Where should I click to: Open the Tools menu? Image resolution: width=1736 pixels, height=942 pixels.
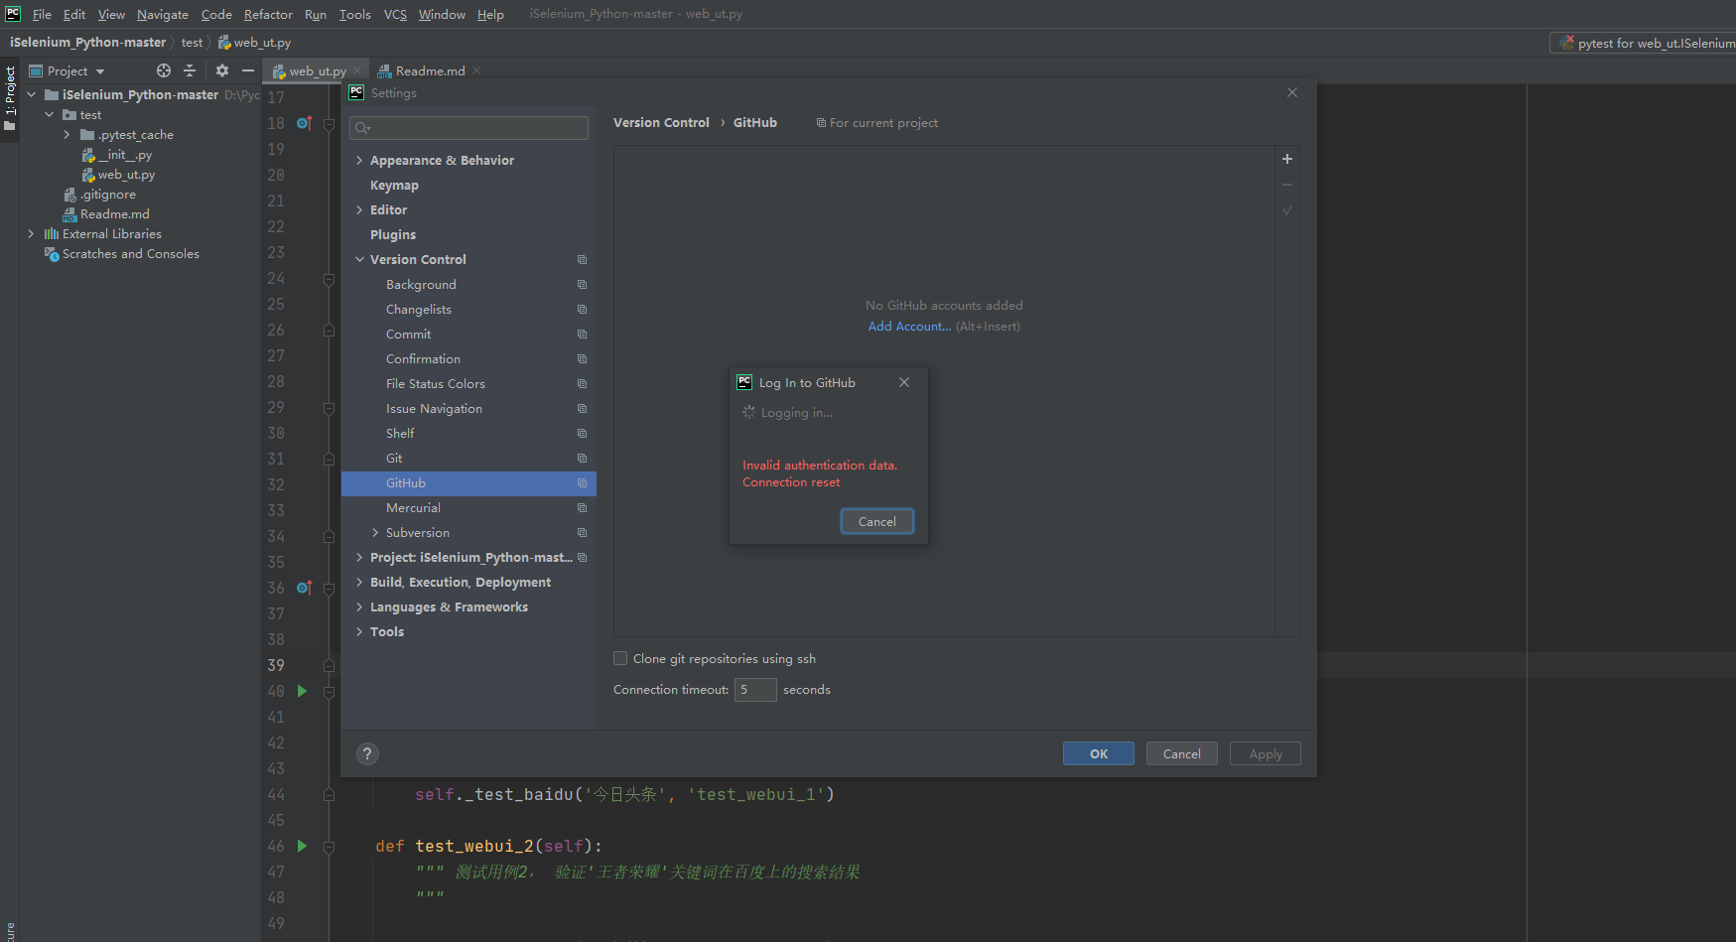(x=354, y=14)
